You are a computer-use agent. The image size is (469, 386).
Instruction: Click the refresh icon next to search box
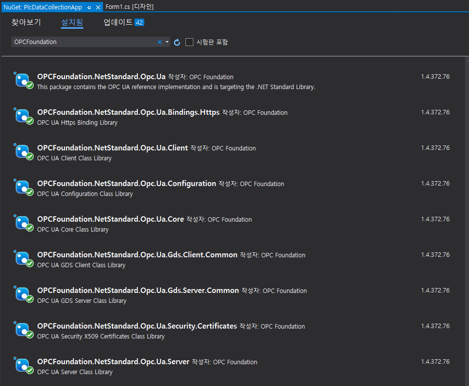(x=177, y=42)
